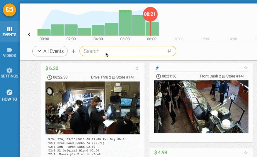Open the Videos camera section
The width and height of the screenshot is (257, 157).
(10, 52)
